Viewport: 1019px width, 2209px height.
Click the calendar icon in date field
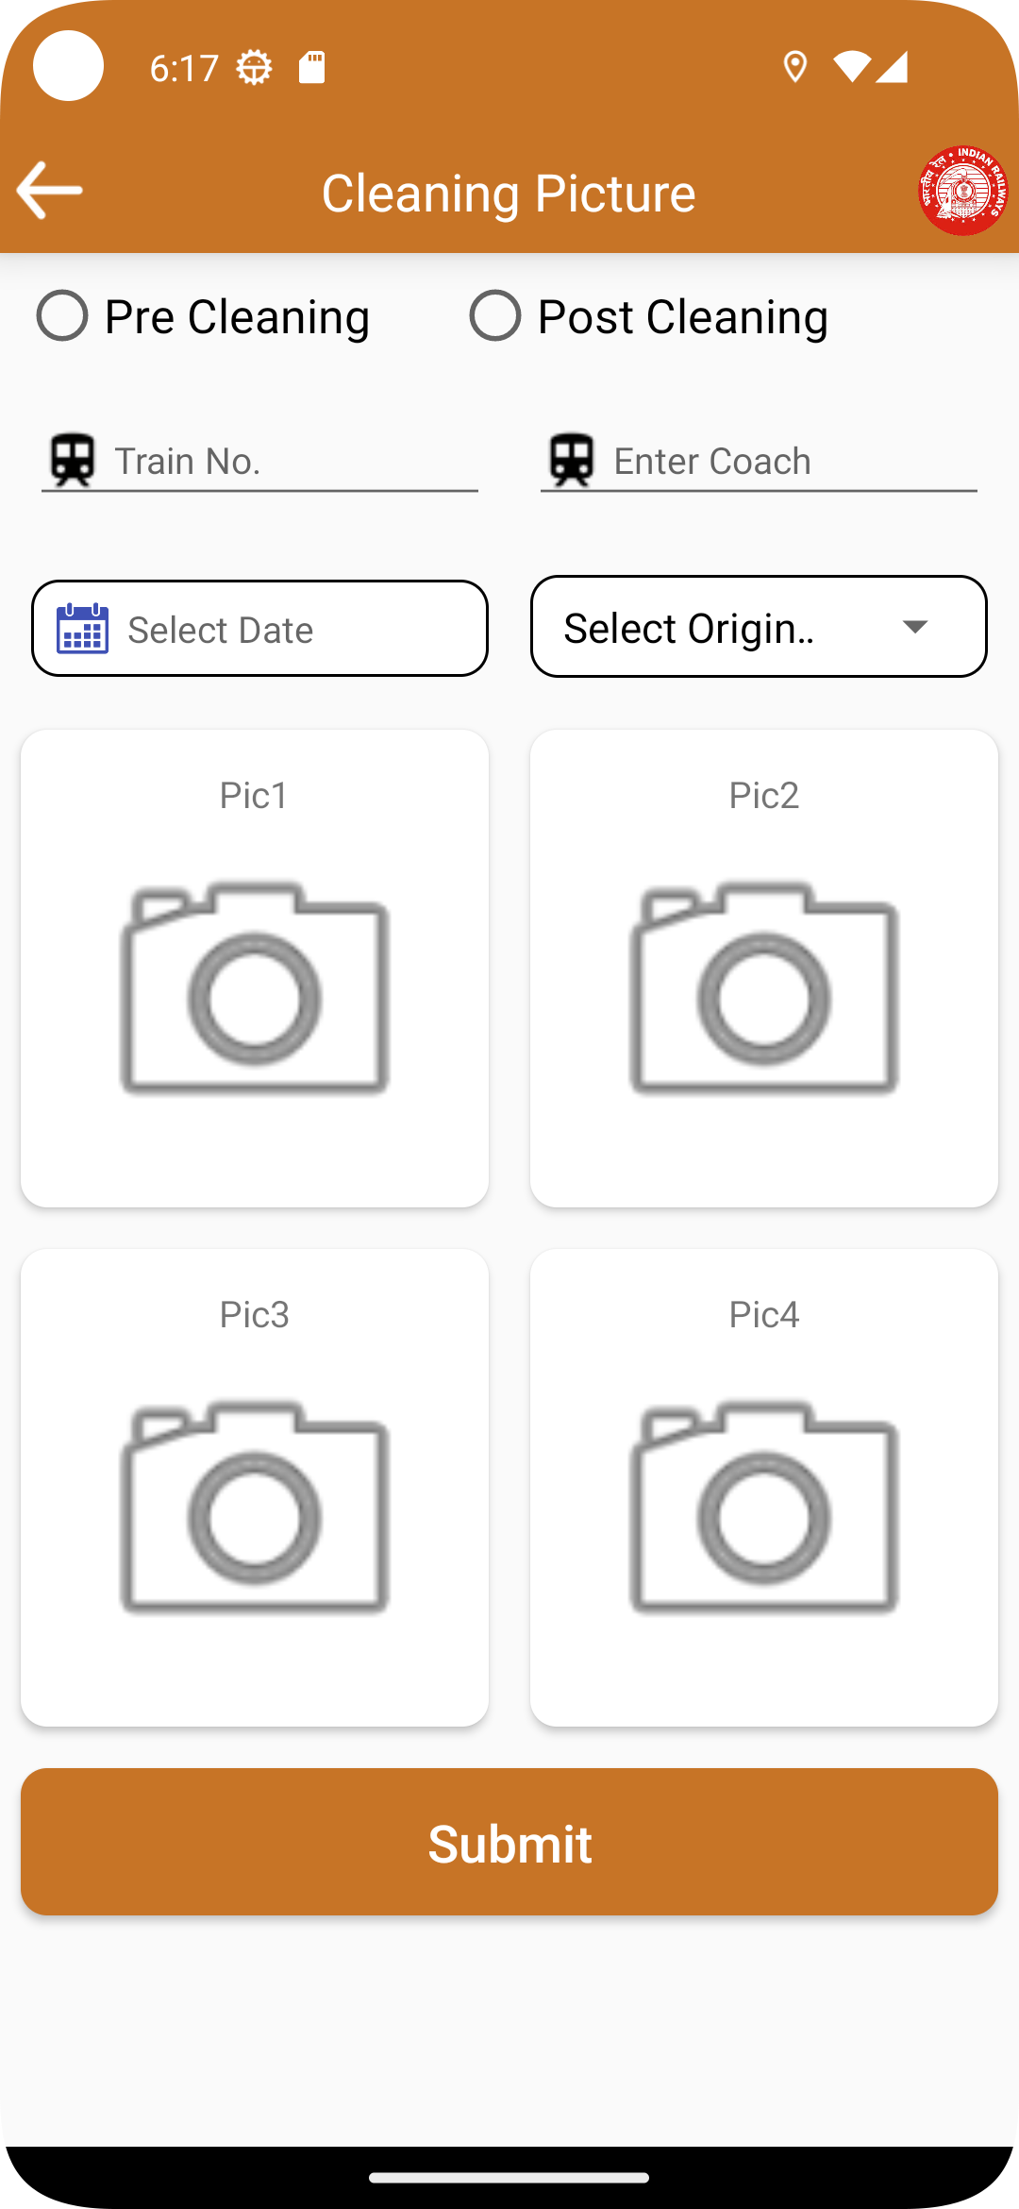point(83,629)
